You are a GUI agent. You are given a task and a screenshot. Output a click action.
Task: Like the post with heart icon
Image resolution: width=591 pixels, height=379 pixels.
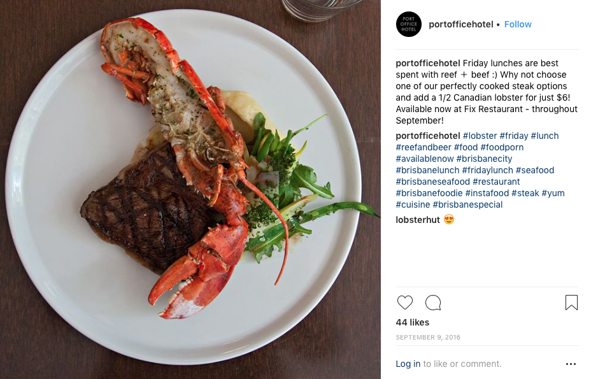click(405, 303)
